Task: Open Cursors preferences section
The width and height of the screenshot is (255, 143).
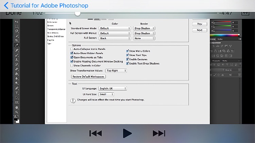Action: tap(50, 26)
